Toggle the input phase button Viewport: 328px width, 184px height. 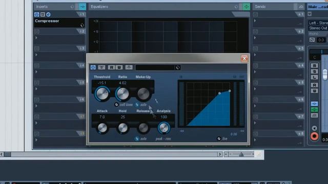click(312, 40)
